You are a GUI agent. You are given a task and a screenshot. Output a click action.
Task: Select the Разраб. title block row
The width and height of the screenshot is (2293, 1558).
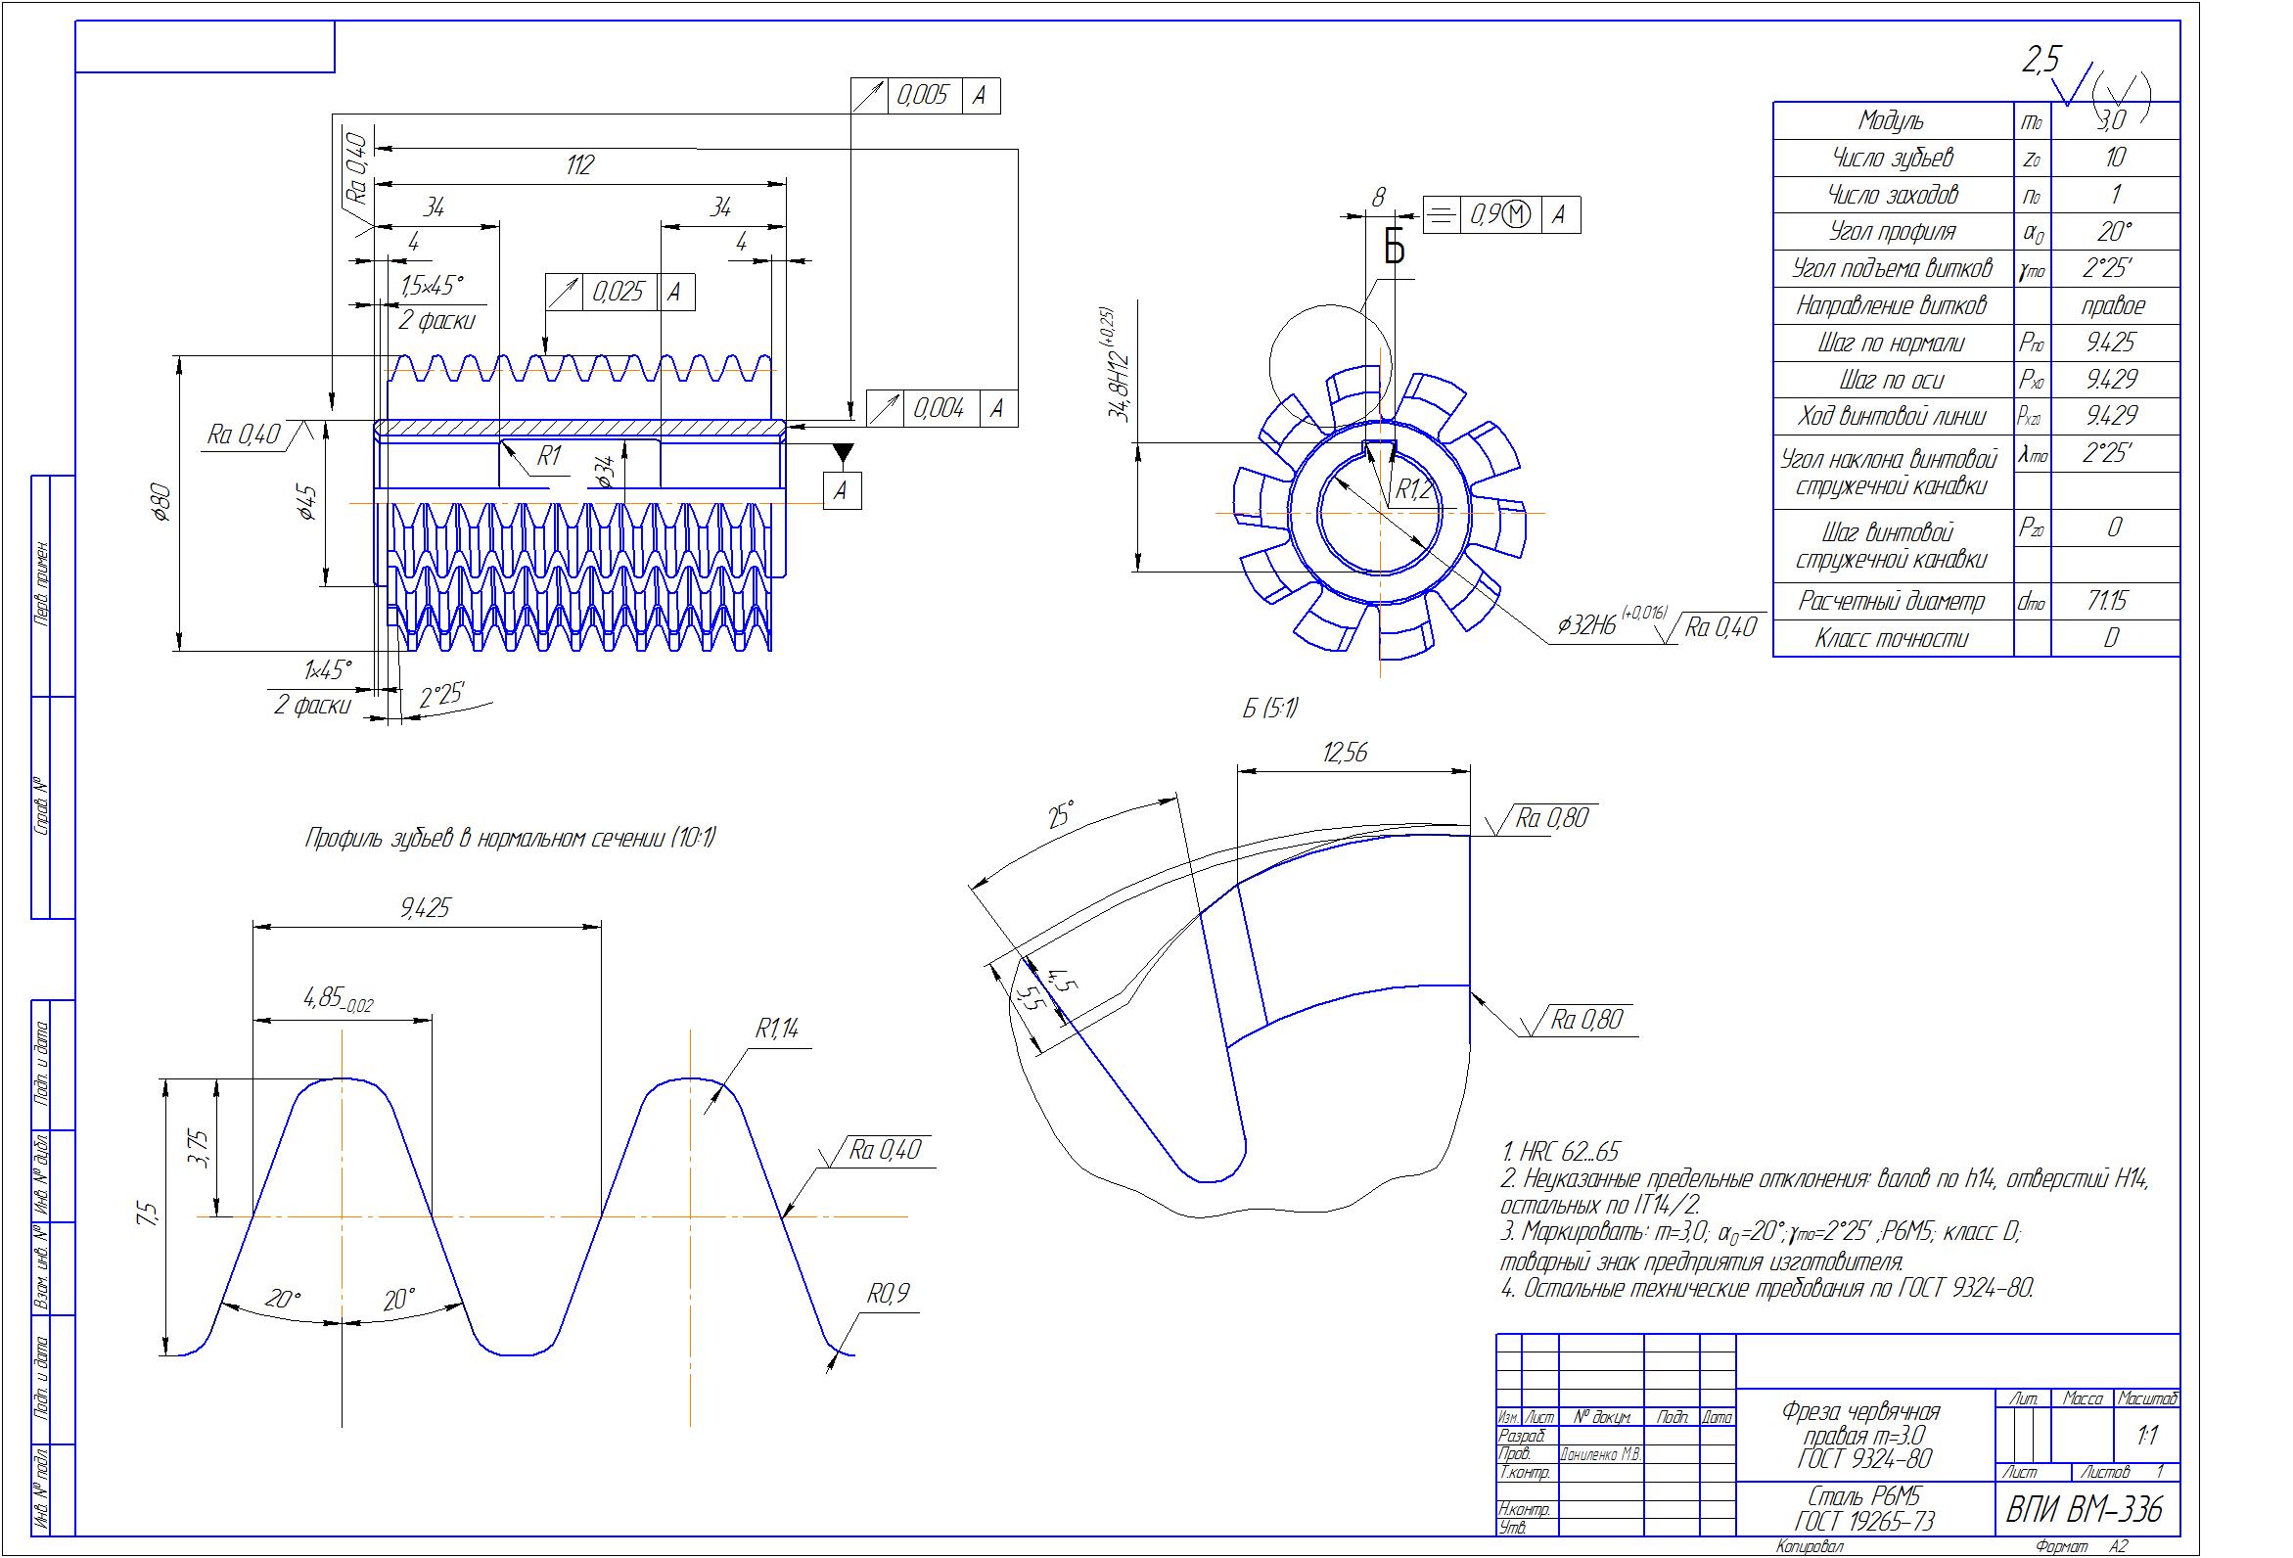[x=1615, y=1436]
